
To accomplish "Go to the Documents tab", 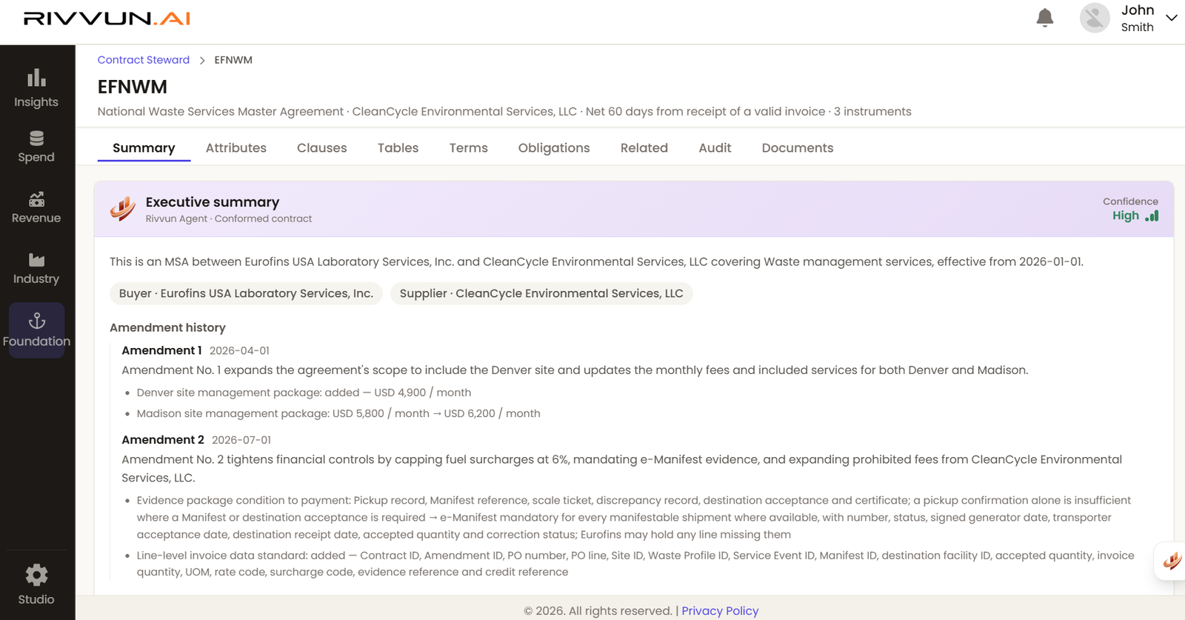I will point(798,148).
